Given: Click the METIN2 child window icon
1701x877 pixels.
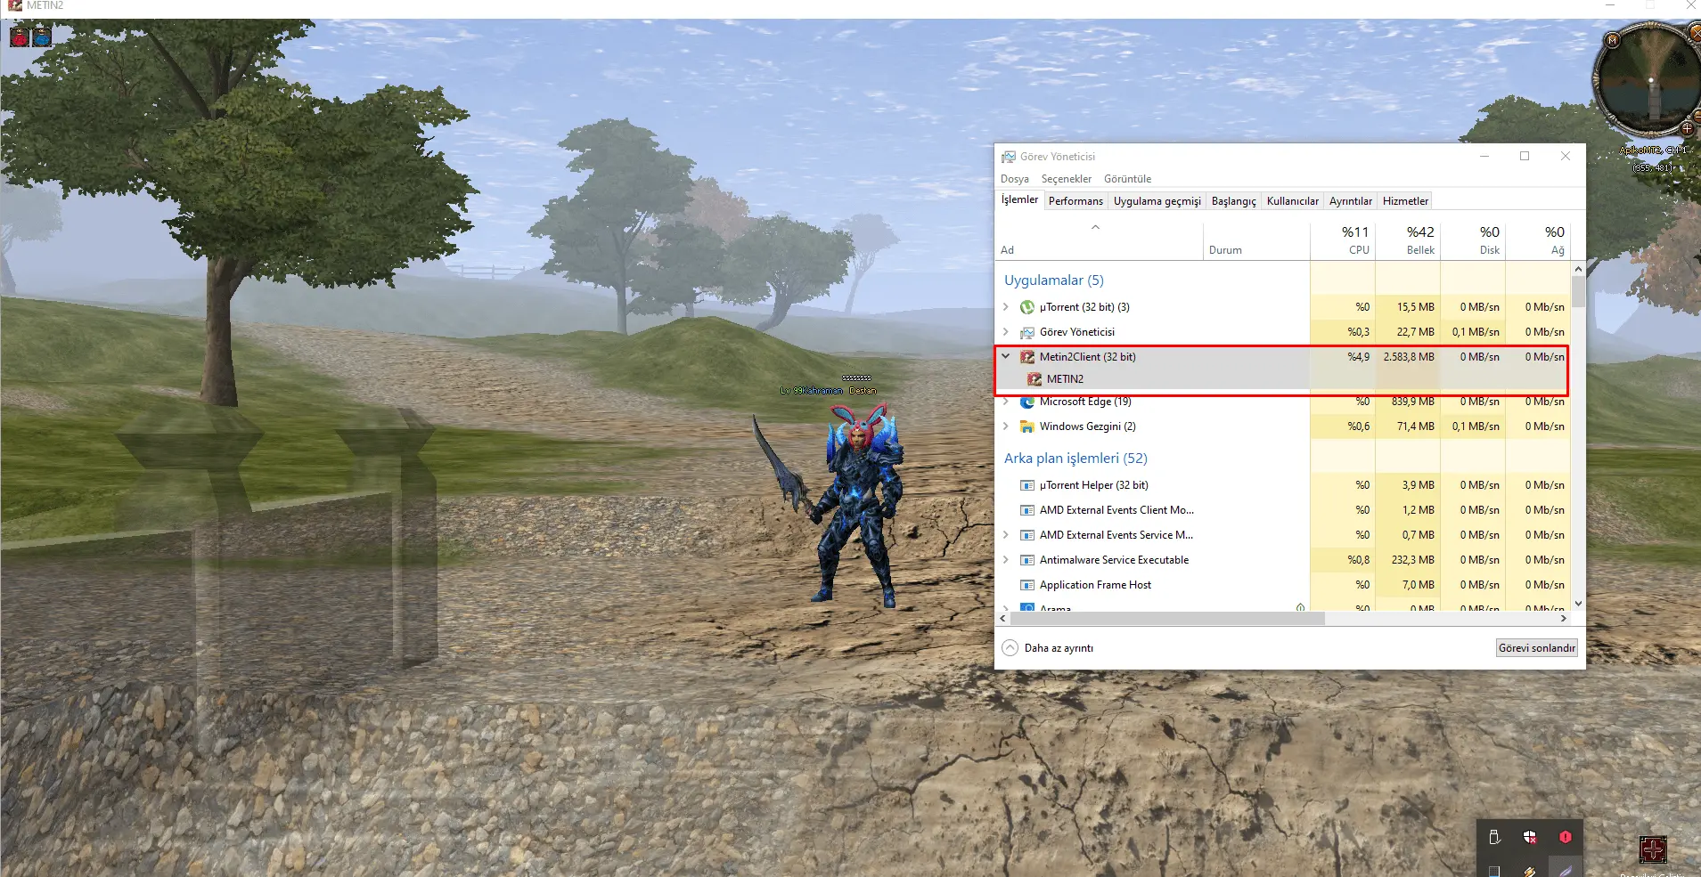Looking at the screenshot, I should 1034,379.
